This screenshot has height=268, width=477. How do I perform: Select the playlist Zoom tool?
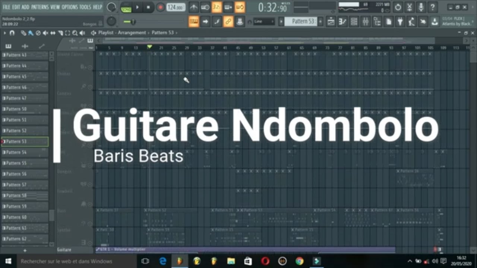pos(75,33)
